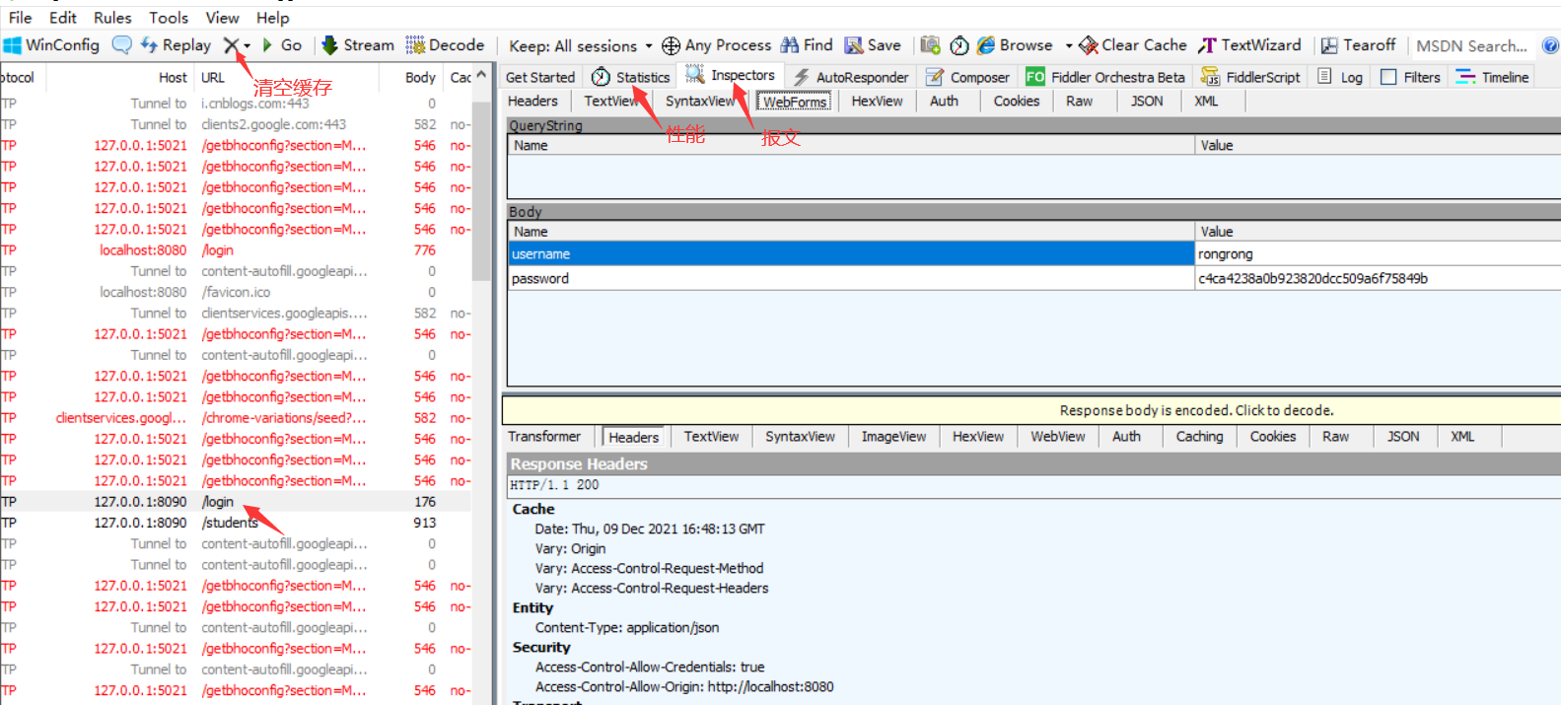Open the Rules menu
Image resolution: width=1561 pixels, height=705 pixels.
click(112, 18)
